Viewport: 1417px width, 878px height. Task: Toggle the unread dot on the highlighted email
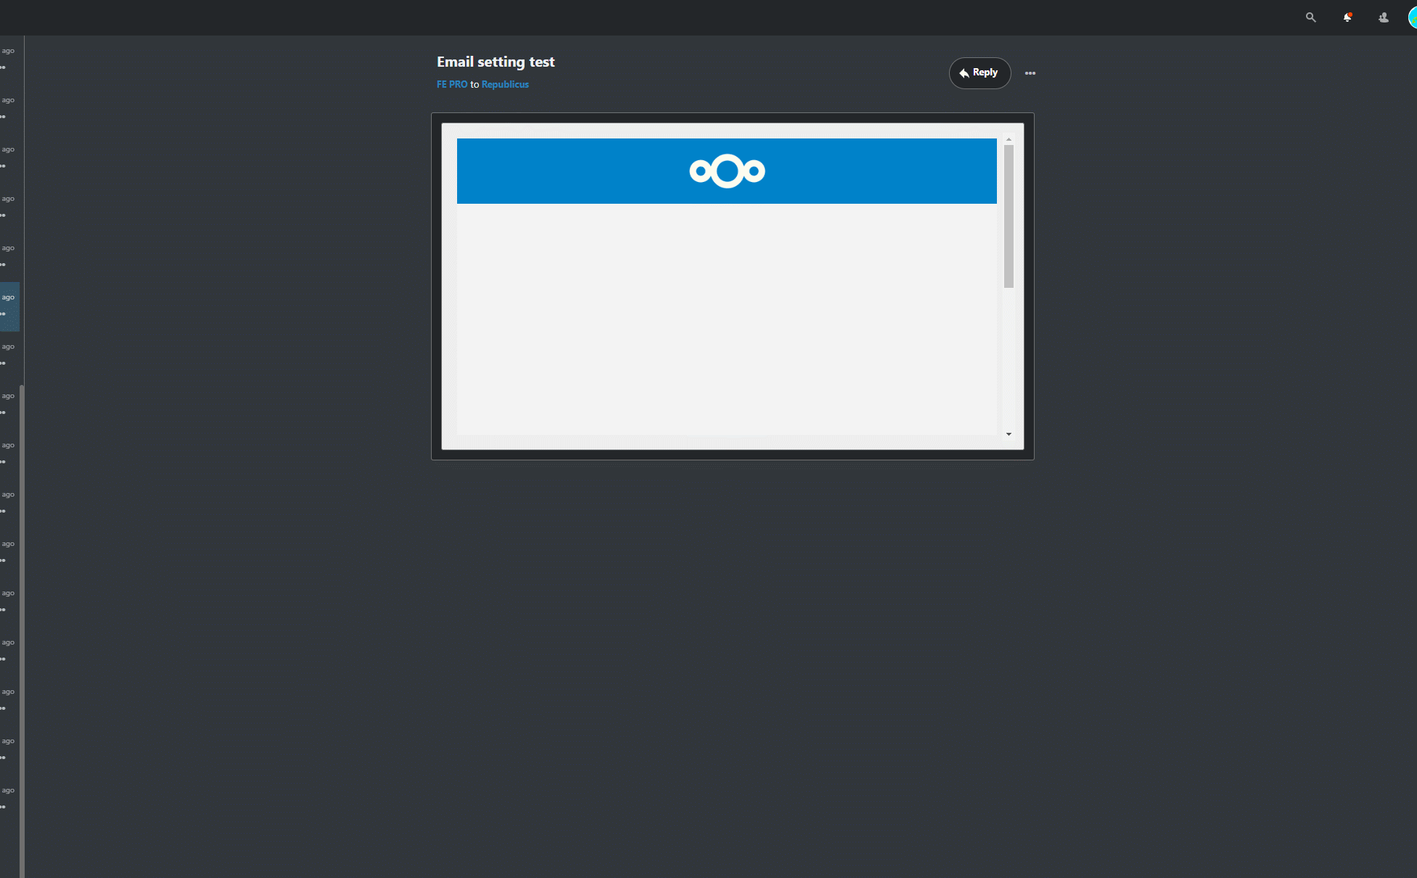coord(4,315)
